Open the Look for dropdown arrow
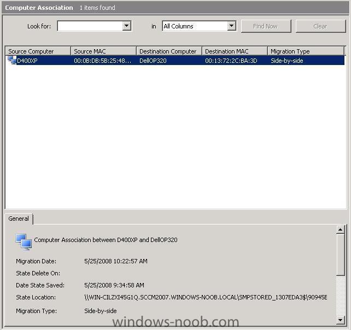The height and width of the screenshot is (330, 351). click(x=127, y=26)
